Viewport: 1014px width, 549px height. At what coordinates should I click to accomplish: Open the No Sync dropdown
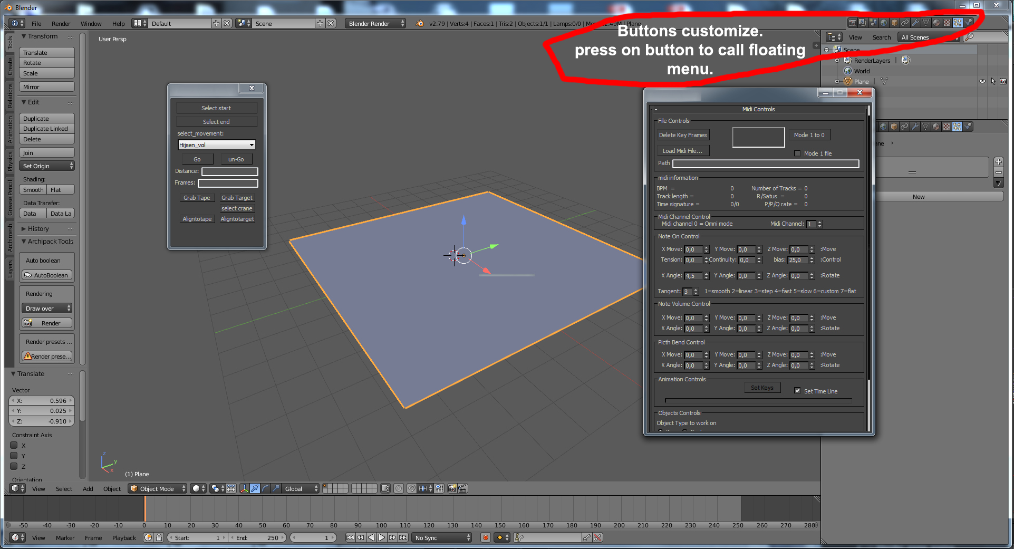[442, 537]
